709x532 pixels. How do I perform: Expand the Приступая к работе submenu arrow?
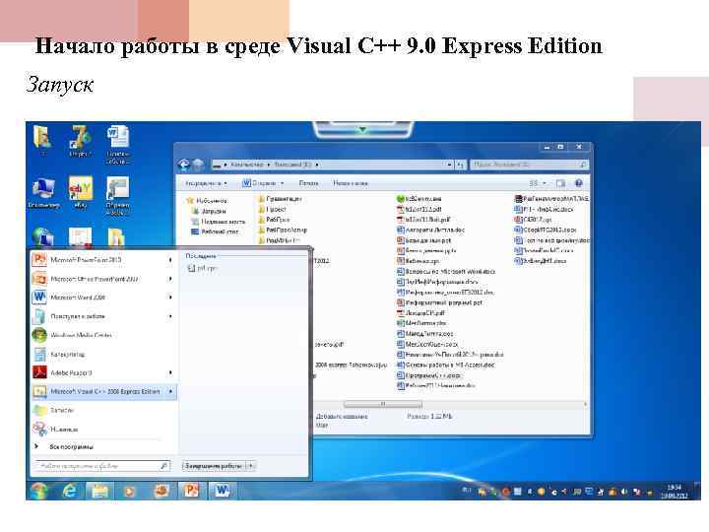(170, 316)
